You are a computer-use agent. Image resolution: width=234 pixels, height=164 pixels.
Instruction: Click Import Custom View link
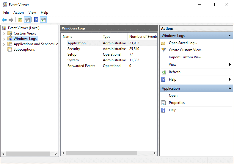(x=186, y=57)
